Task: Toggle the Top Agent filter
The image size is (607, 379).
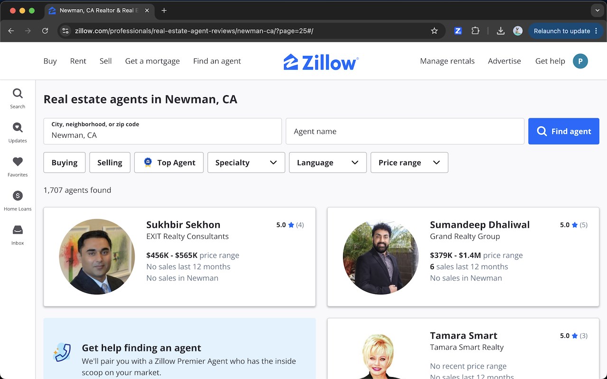Action: point(169,162)
